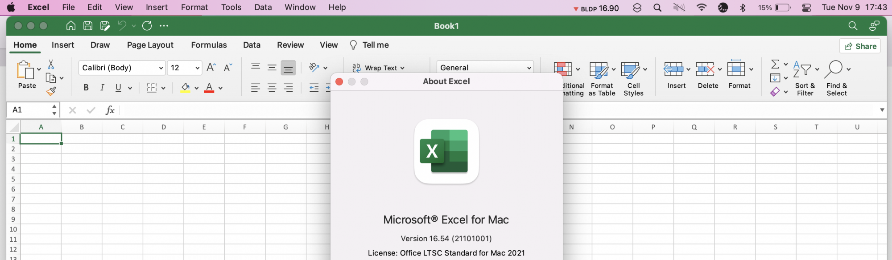Toggle center text horizontally
Viewport: 892px width, 260px height.
pos(272,88)
